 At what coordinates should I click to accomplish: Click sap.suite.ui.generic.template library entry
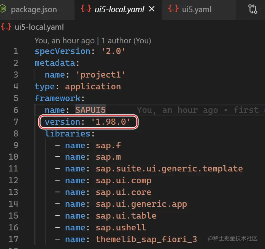coord(169,169)
